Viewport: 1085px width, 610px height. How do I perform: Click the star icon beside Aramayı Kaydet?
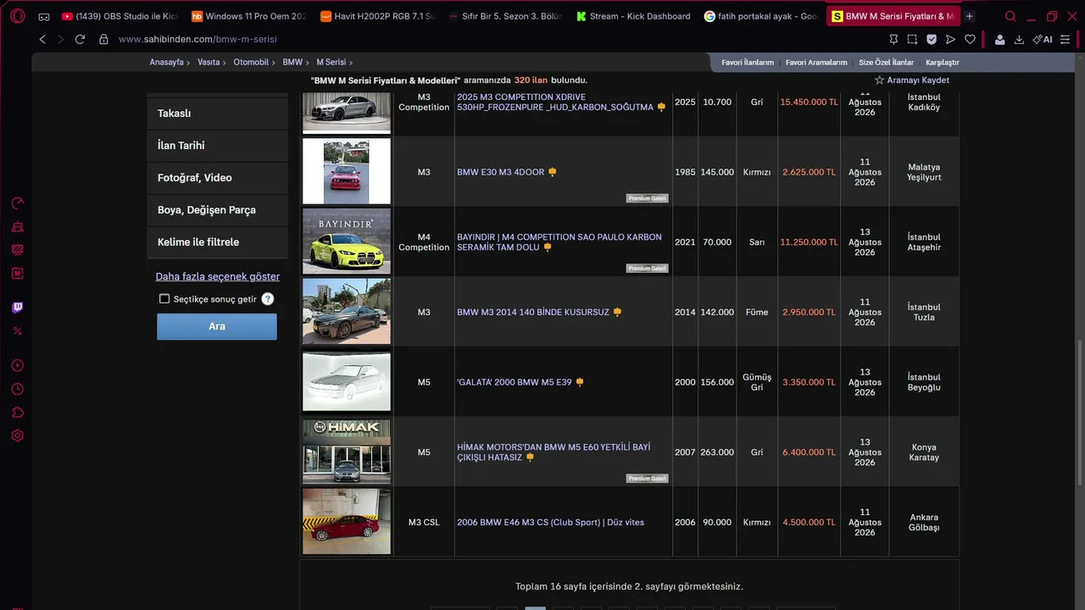pyautogui.click(x=879, y=80)
